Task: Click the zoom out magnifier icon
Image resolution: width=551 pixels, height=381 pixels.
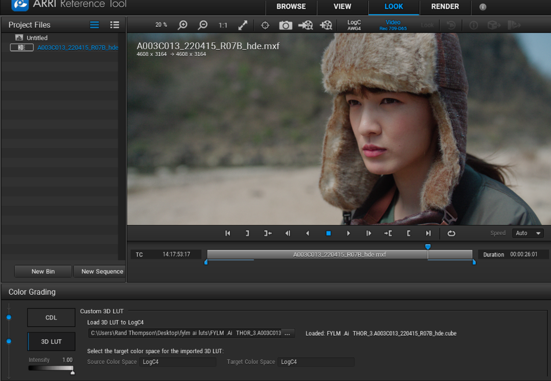Action: pyautogui.click(x=203, y=25)
